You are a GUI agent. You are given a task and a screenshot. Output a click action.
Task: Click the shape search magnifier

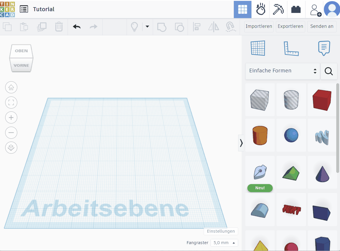[x=329, y=71]
